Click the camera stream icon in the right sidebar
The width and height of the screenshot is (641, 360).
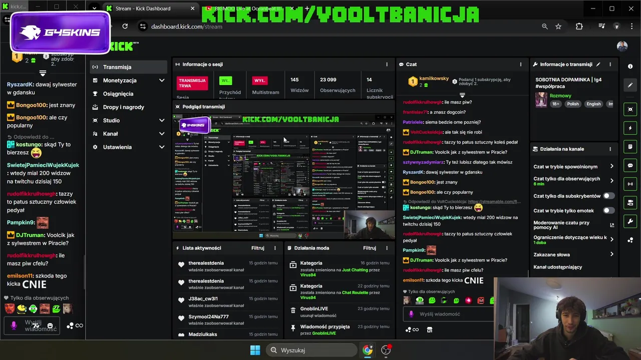630,202
